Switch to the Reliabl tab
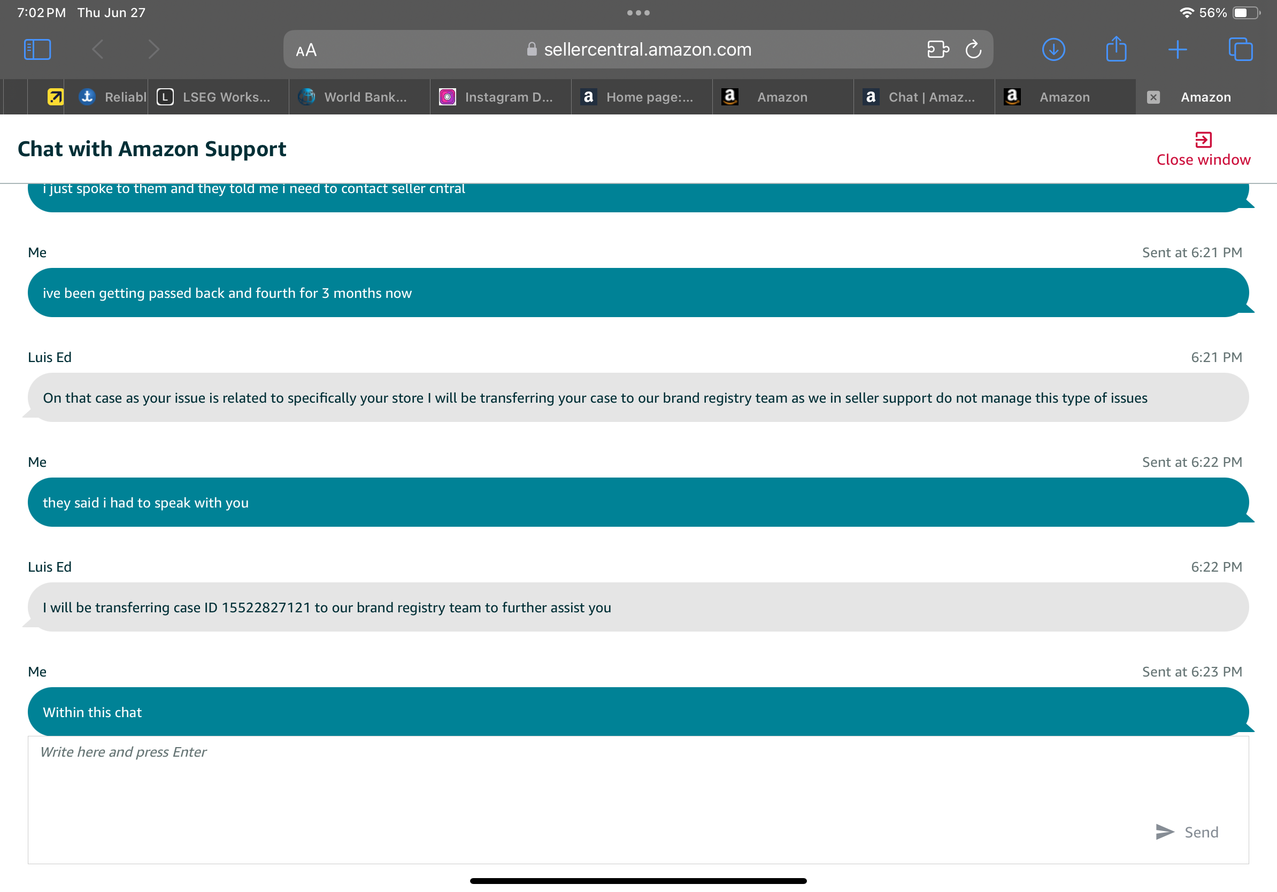Screen dimensions: 1277x892 106,97
